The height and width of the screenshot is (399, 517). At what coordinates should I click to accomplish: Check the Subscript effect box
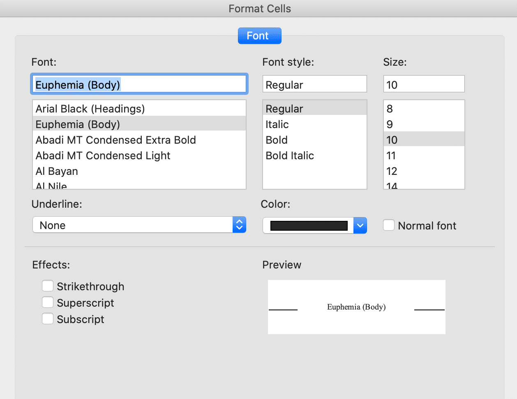pyautogui.click(x=48, y=319)
